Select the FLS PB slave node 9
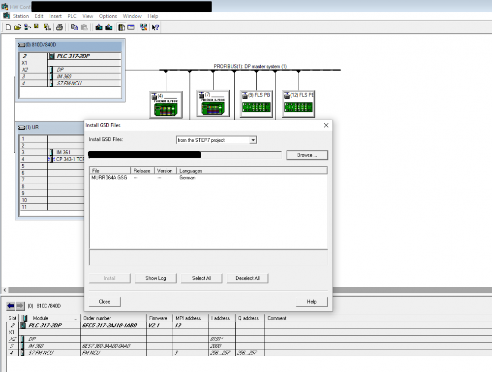This screenshot has width=492, height=372. [x=256, y=104]
